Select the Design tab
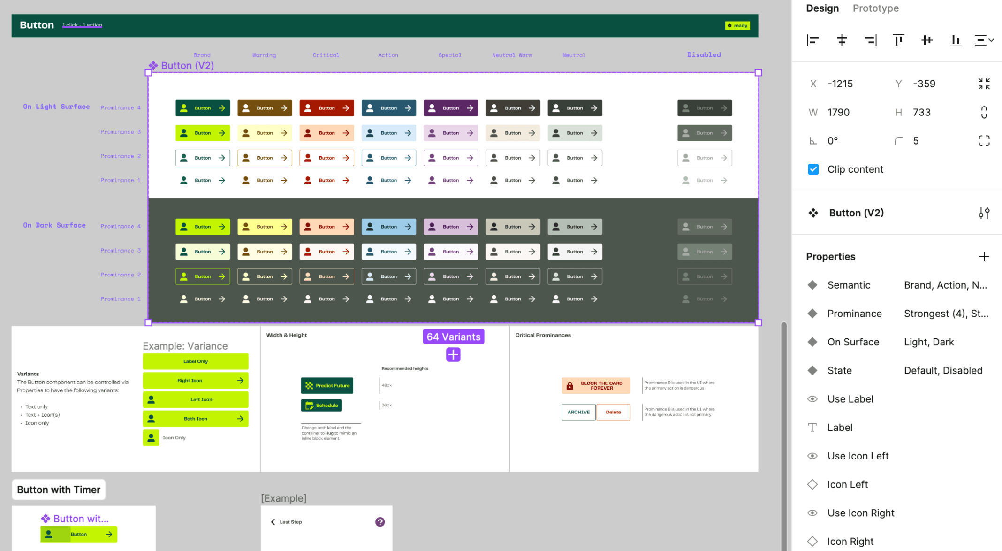The image size is (1002, 551). [822, 8]
